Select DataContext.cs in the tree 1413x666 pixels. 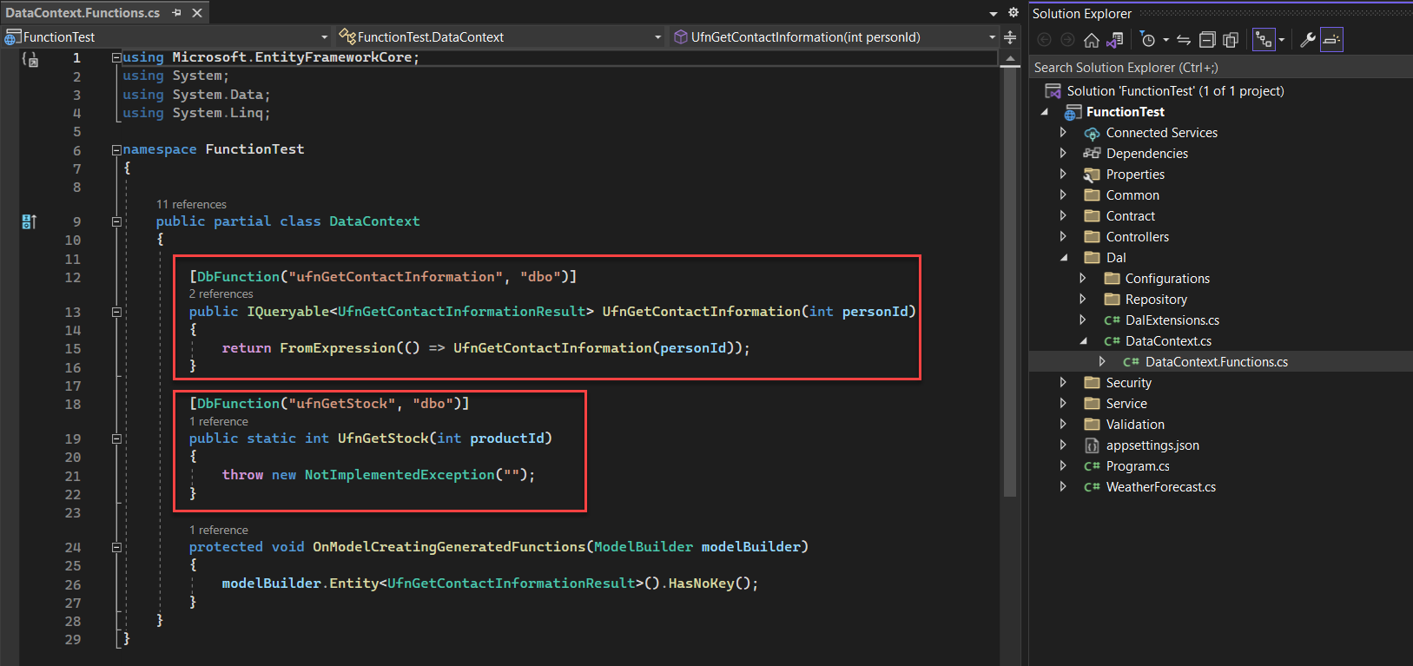(x=1168, y=341)
